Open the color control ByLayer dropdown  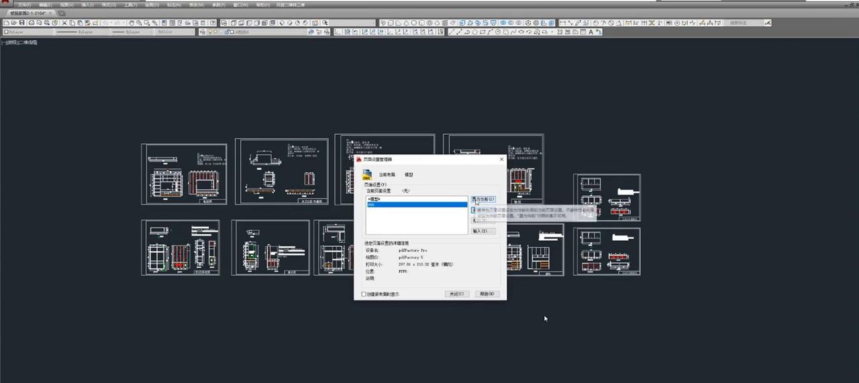pos(27,32)
